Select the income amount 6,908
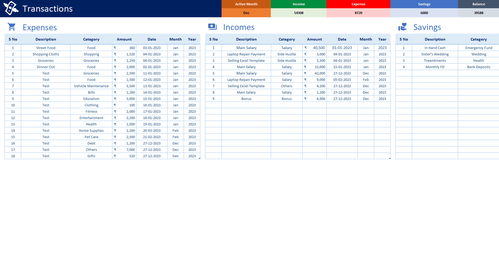The height and width of the screenshot is (258, 499). (x=314, y=99)
